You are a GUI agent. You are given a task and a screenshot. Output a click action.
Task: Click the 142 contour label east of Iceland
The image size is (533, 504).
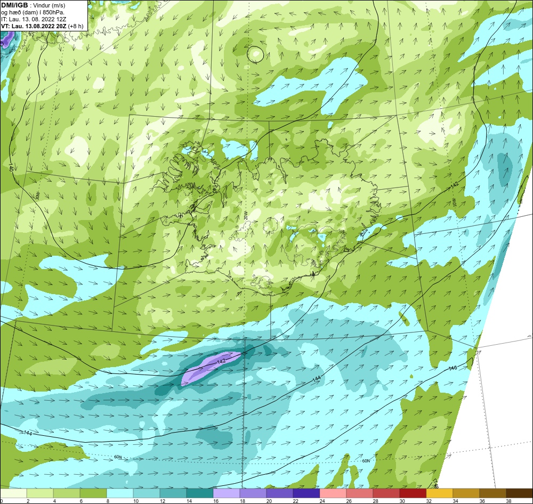[455, 185]
